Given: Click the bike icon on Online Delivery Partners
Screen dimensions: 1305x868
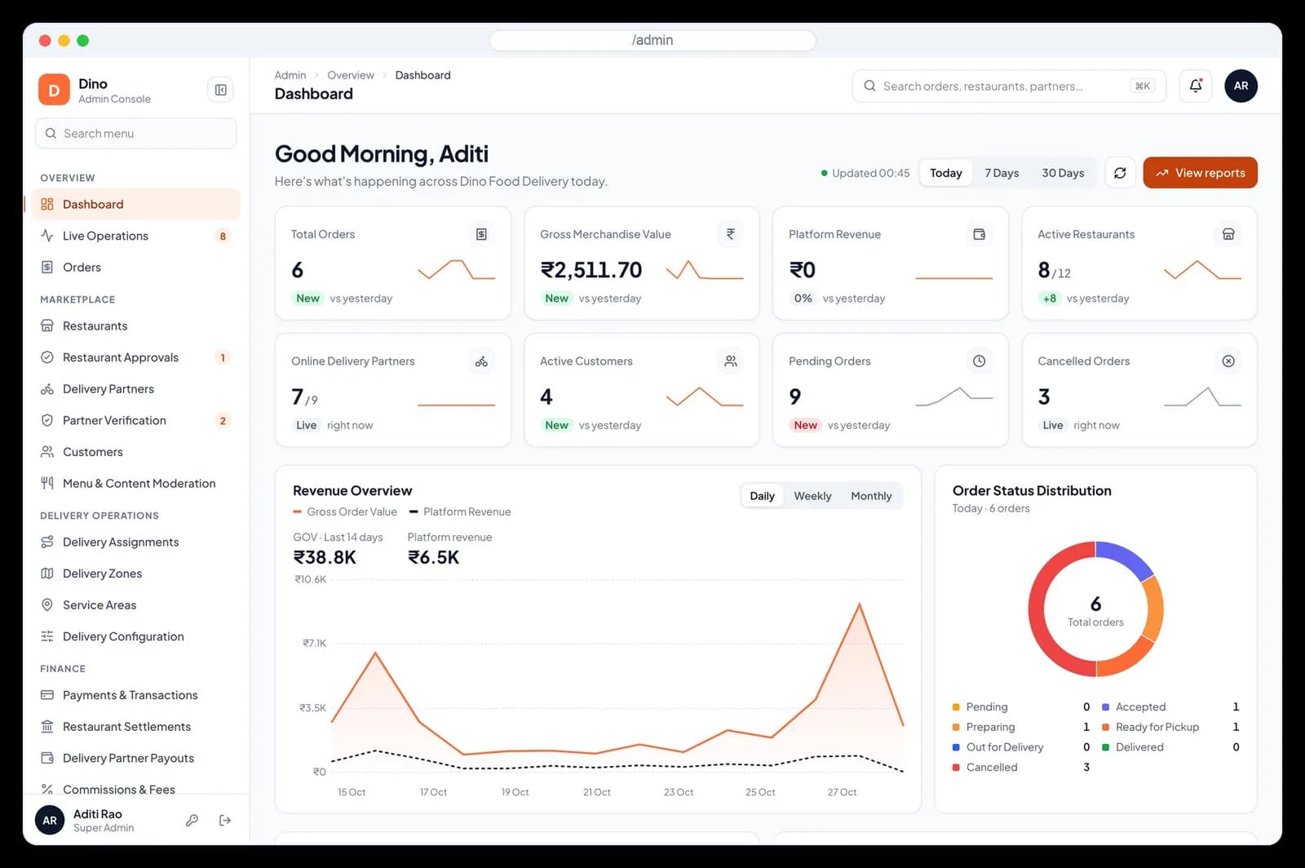Looking at the screenshot, I should [481, 361].
